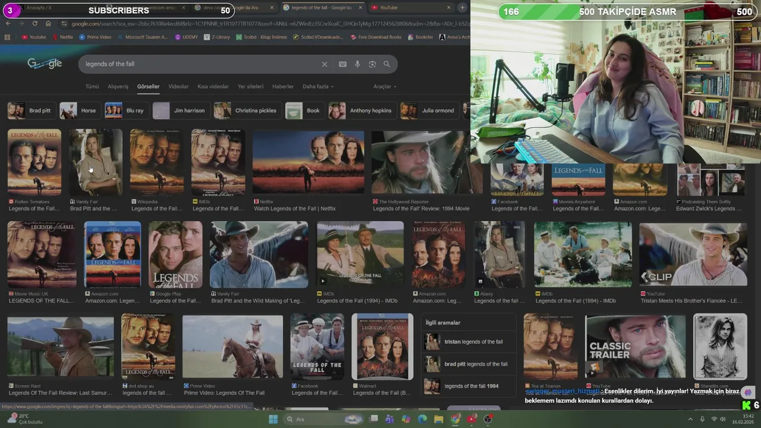This screenshot has height=428, width=761.
Task: Open the apps grid in the bookmarks bar
Action: (7, 37)
